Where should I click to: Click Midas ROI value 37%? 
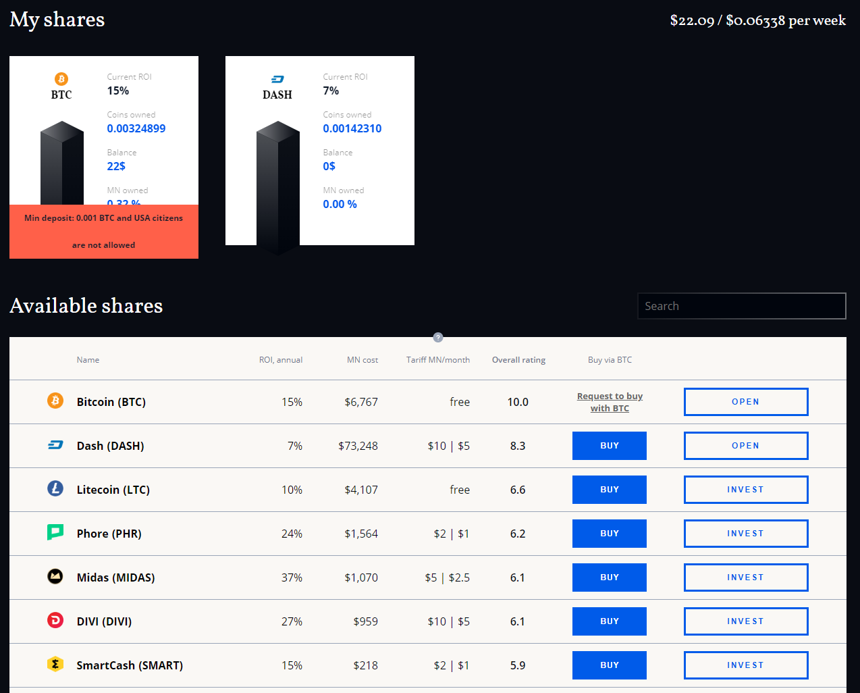click(x=292, y=577)
